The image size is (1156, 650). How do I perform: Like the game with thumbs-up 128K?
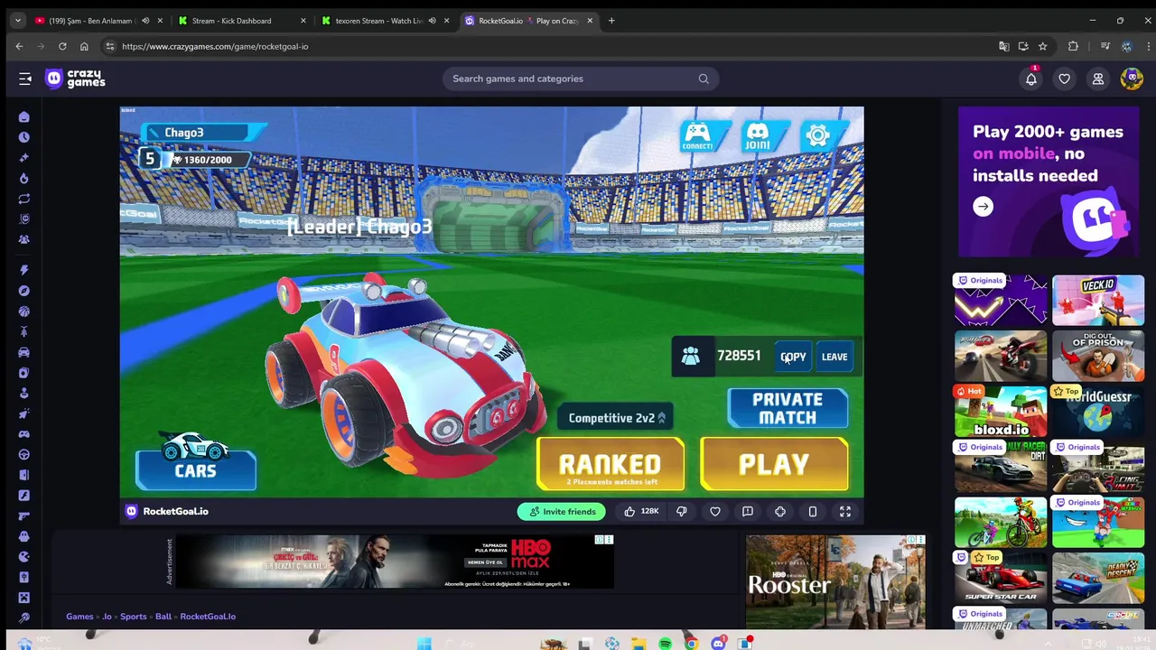pyautogui.click(x=640, y=512)
